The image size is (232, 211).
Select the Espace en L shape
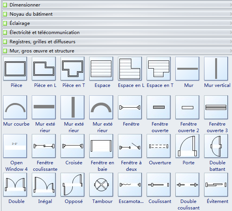130,69
